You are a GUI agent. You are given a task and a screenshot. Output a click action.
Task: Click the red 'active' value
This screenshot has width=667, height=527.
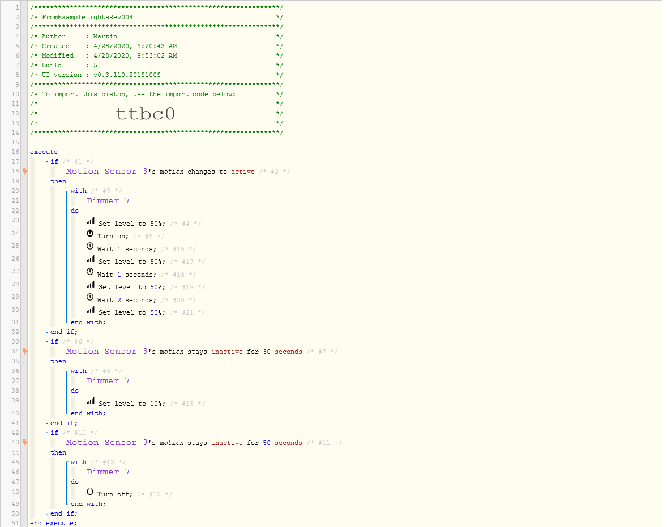pos(243,172)
